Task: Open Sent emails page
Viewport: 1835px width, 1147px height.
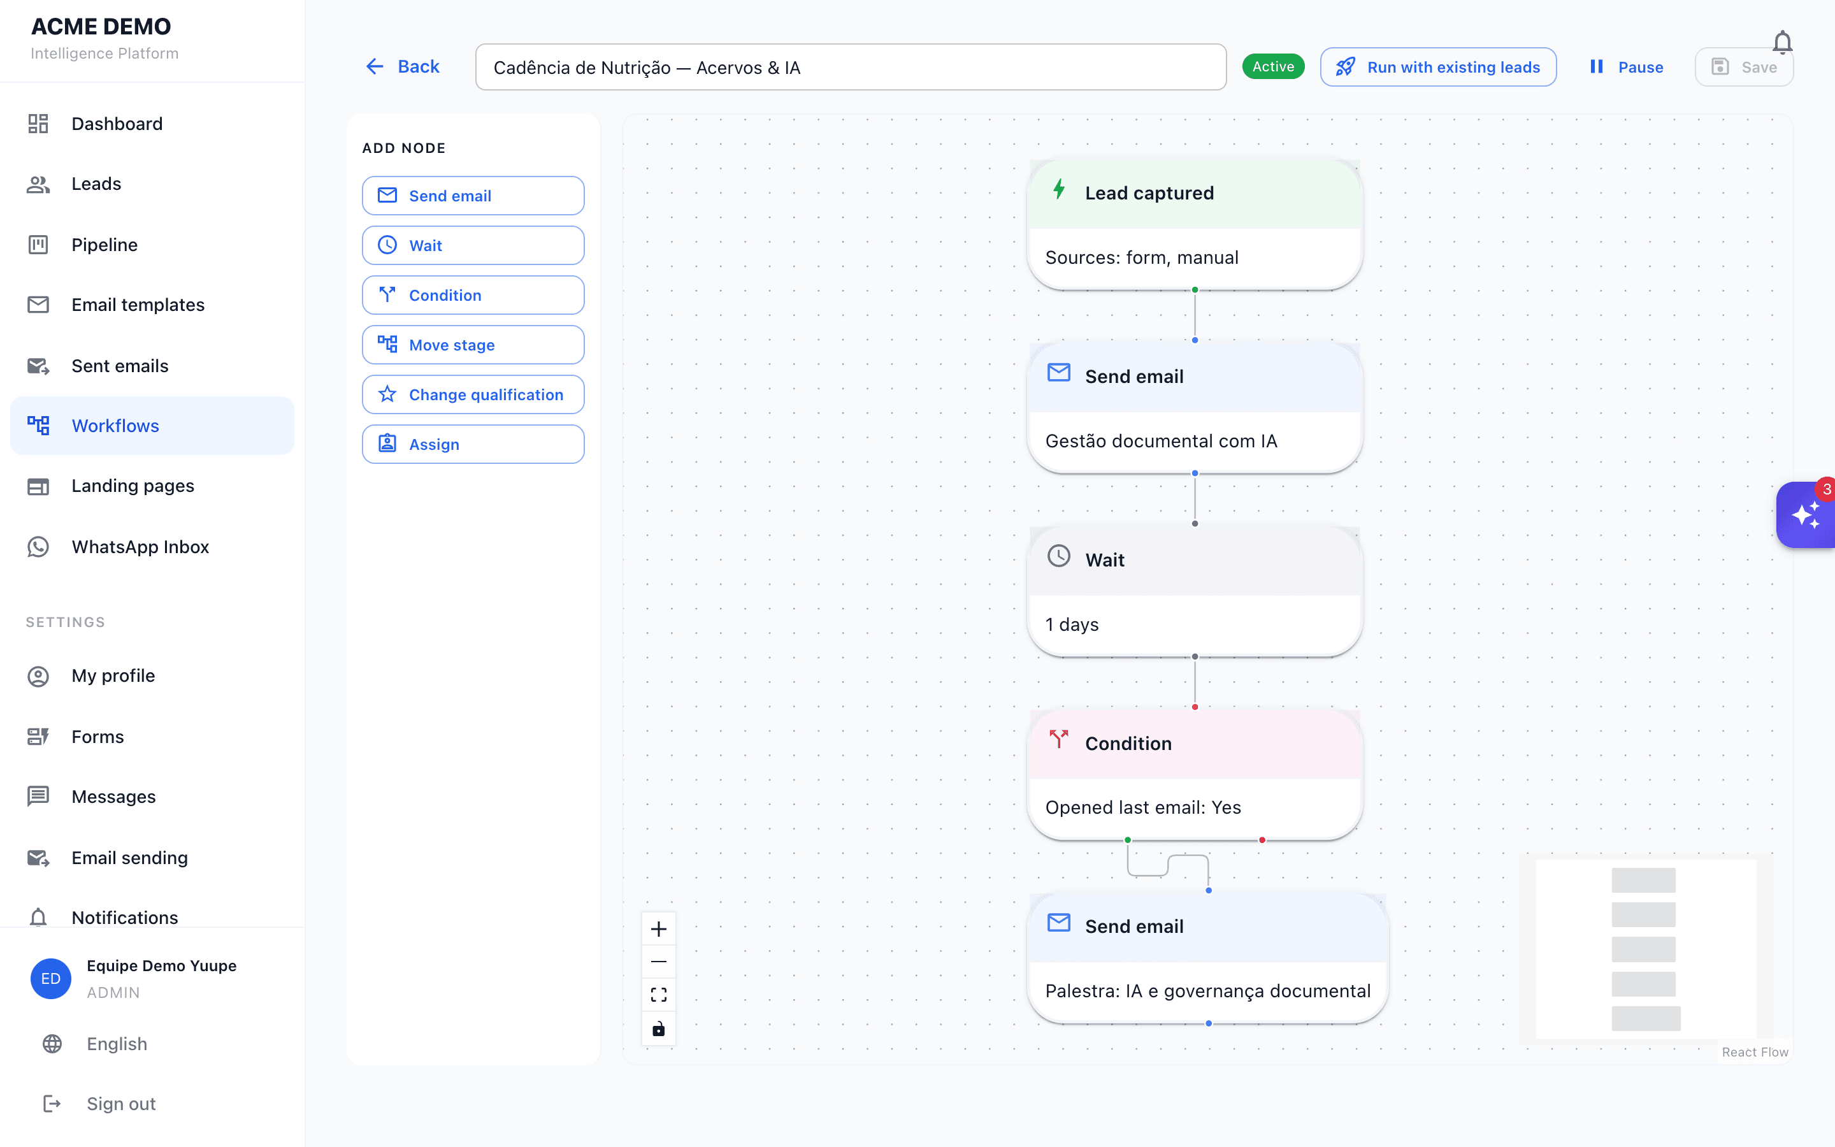Action: pyautogui.click(x=152, y=366)
